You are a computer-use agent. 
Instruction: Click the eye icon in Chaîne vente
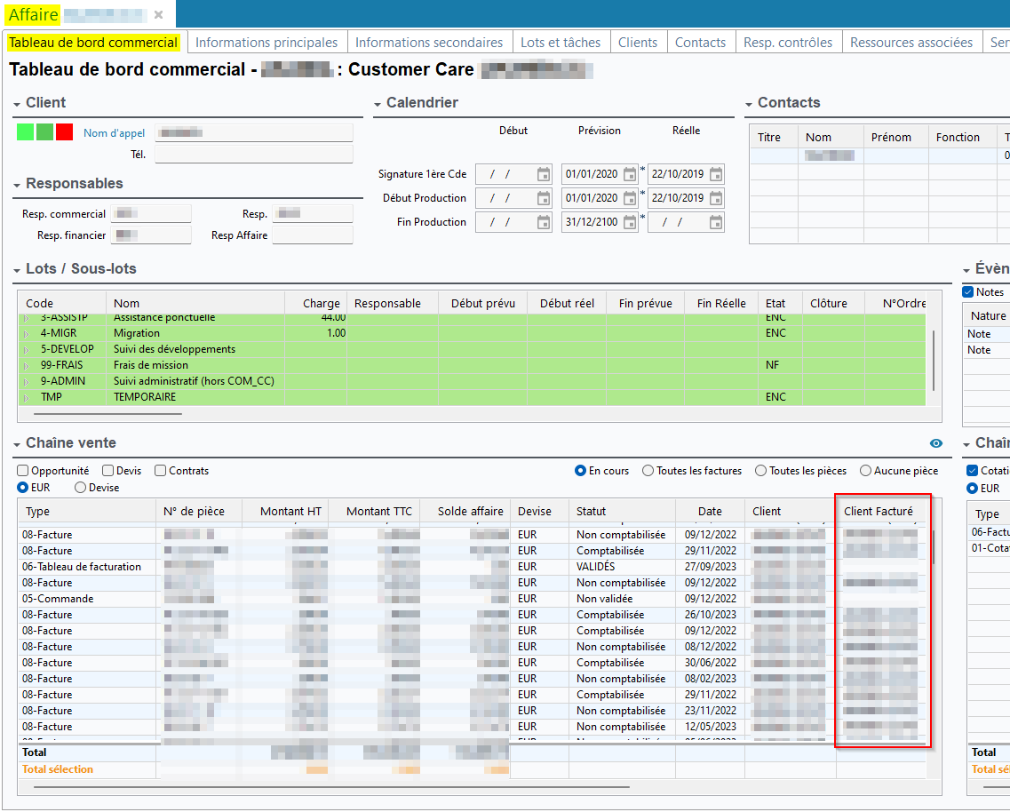[936, 443]
